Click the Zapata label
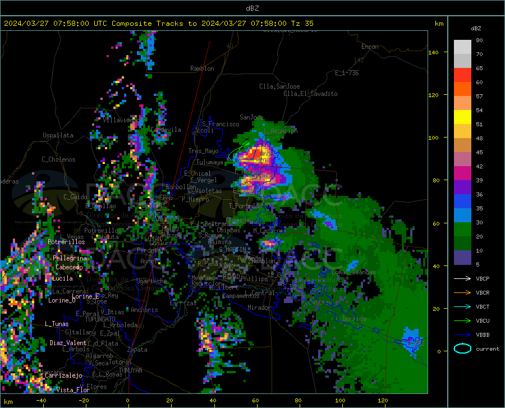The image size is (505, 408). click(x=137, y=350)
